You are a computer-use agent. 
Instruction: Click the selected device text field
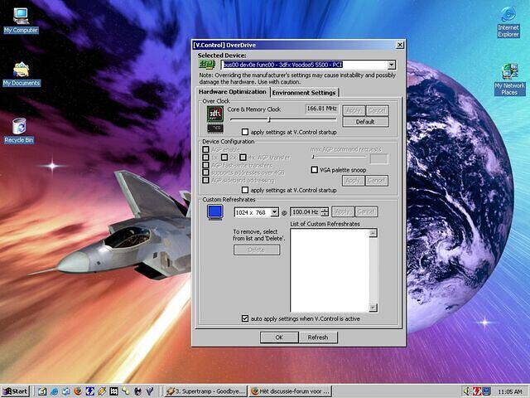pyautogui.click(x=304, y=65)
